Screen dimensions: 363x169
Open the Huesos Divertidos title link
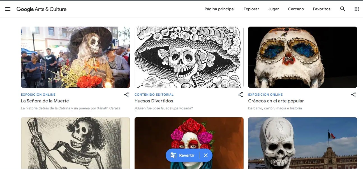(x=154, y=101)
